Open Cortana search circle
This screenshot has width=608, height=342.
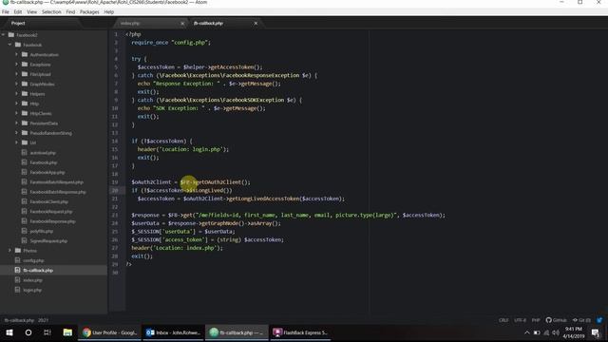[x=28, y=332]
